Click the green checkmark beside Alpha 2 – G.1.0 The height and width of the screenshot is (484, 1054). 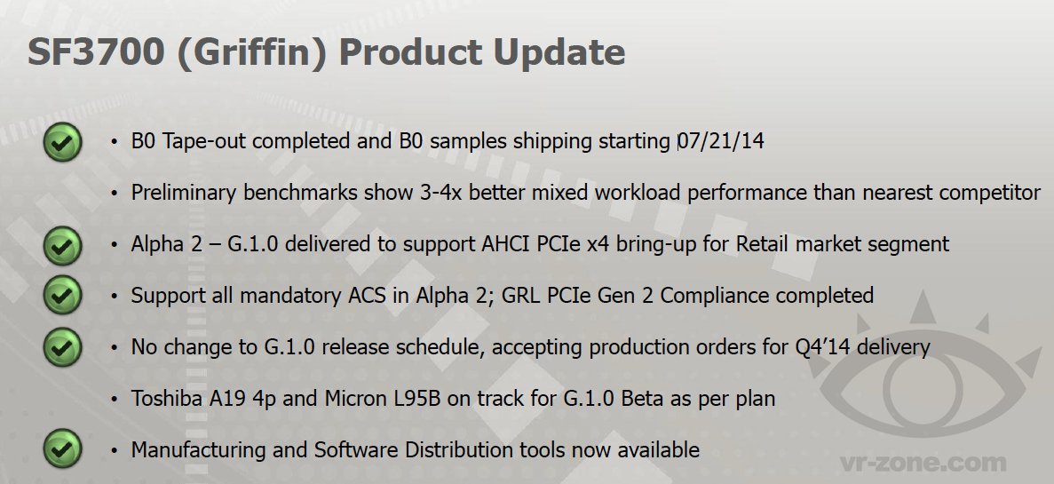[62, 245]
